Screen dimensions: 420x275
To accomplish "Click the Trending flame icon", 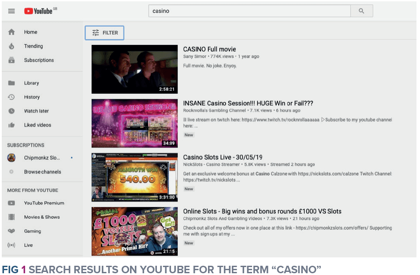I will (11, 46).
